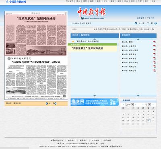Open the month 6 dropdown in calendar
This screenshot has height=149, width=161.
click(x=148, y=105)
